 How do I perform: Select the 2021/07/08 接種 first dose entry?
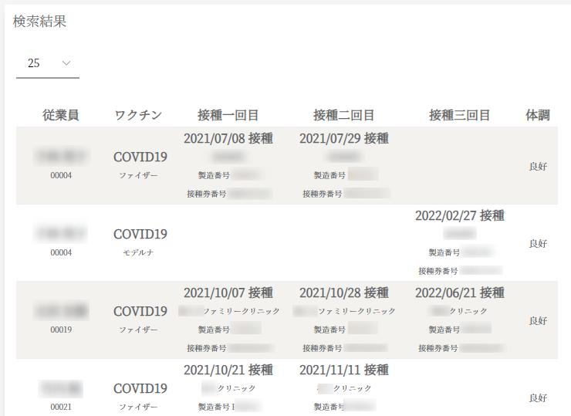pyautogui.click(x=228, y=139)
